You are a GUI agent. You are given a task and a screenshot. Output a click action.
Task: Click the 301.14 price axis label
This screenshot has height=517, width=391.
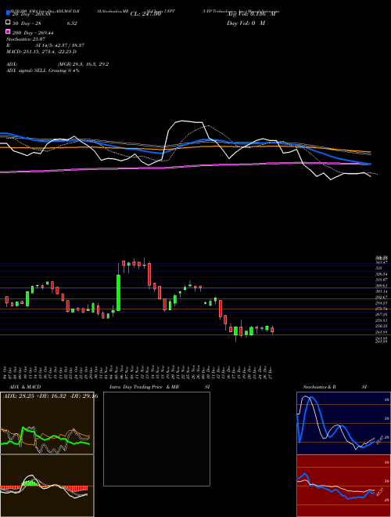pos(382,291)
